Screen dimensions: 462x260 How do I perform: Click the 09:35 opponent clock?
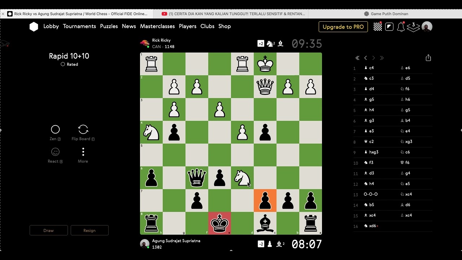tap(307, 44)
